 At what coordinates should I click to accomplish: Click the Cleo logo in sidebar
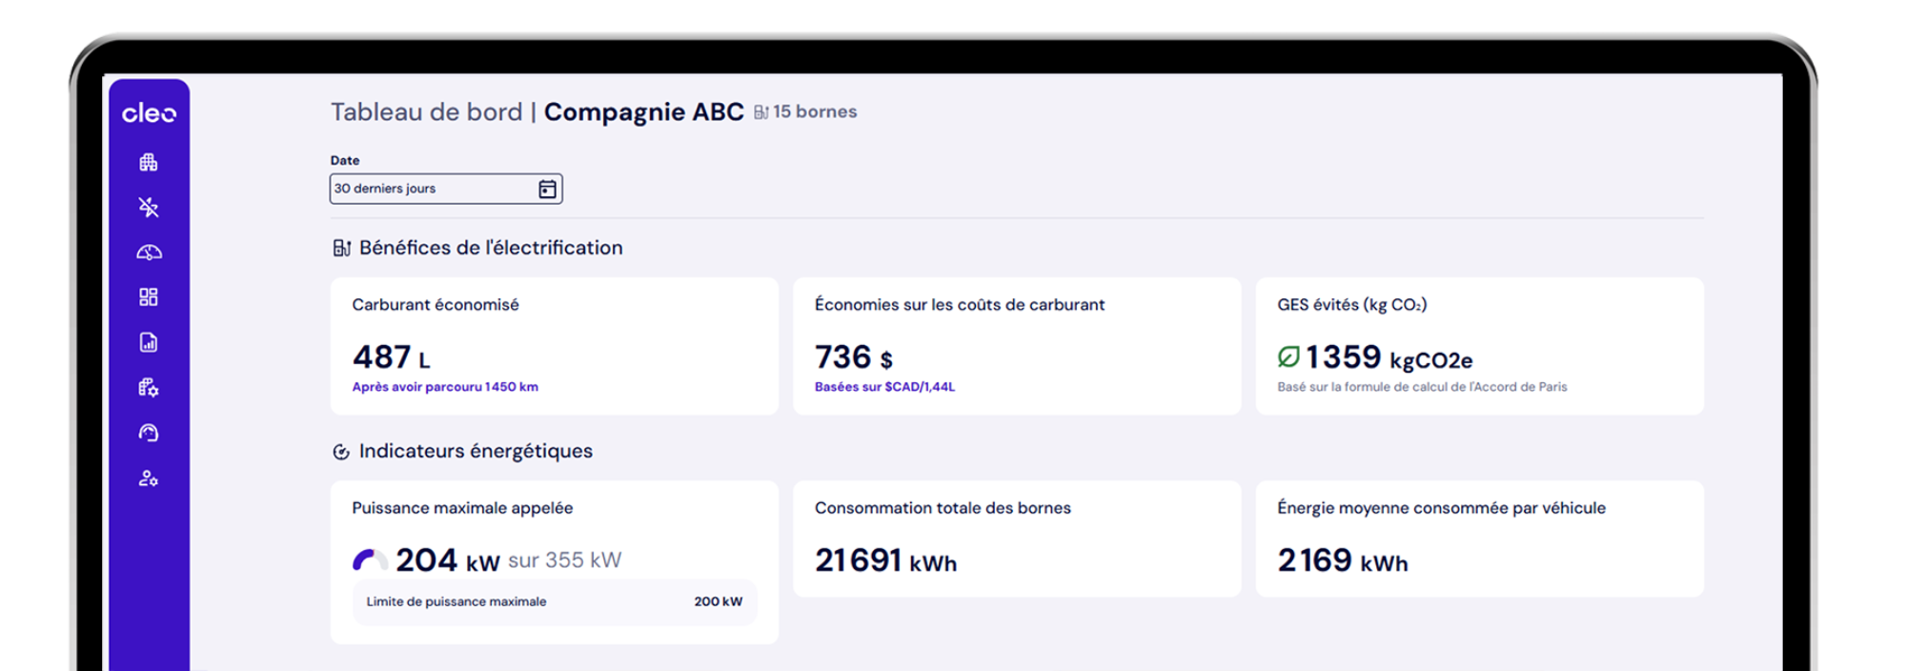[x=149, y=113]
